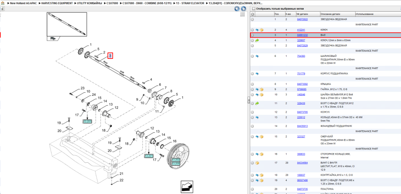Open part number link 84072022
This screenshot has width=401, height=194.
click(x=302, y=19)
